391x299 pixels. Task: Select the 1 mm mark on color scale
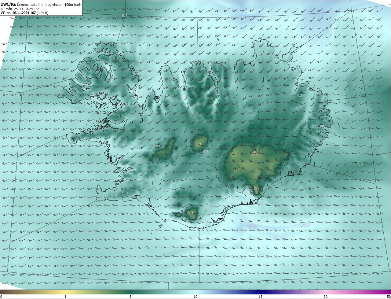(65, 297)
